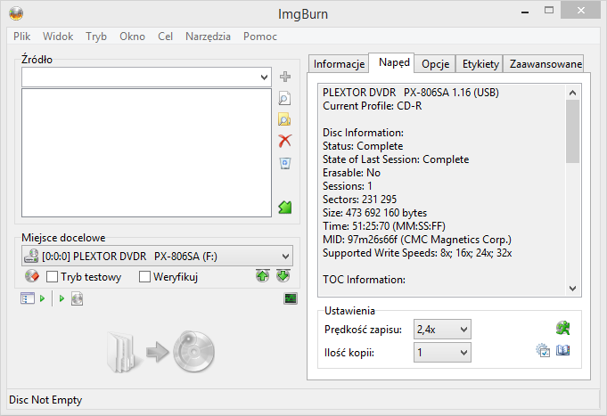Click the 'Current Profile: CD-R' line

(x=373, y=106)
